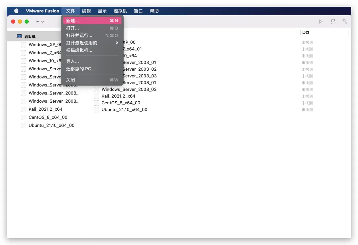
Task: Click 未找到 status for CentOS_8_x64_00
Action: pos(307,103)
